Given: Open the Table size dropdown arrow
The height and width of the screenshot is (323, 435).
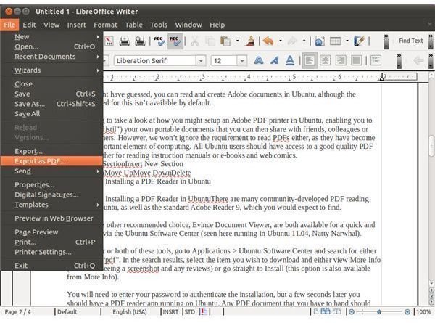Looking at the screenshot, I should click(347, 41).
